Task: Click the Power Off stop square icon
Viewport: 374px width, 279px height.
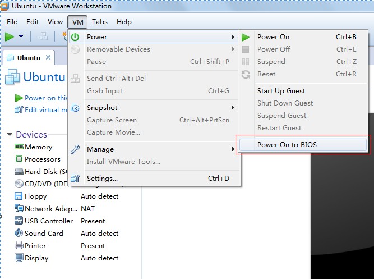Action: [246, 49]
